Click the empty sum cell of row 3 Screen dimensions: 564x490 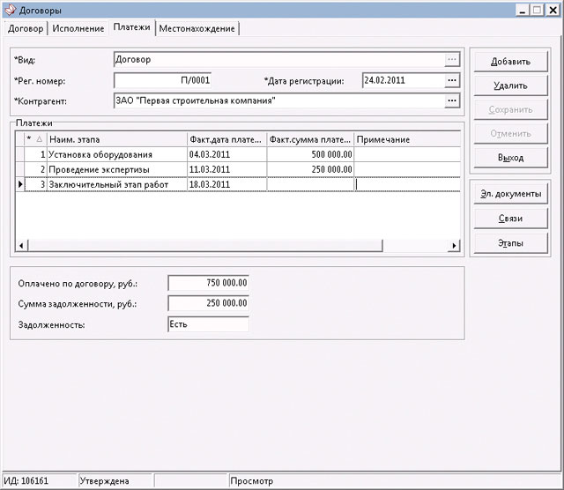click(310, 184)
